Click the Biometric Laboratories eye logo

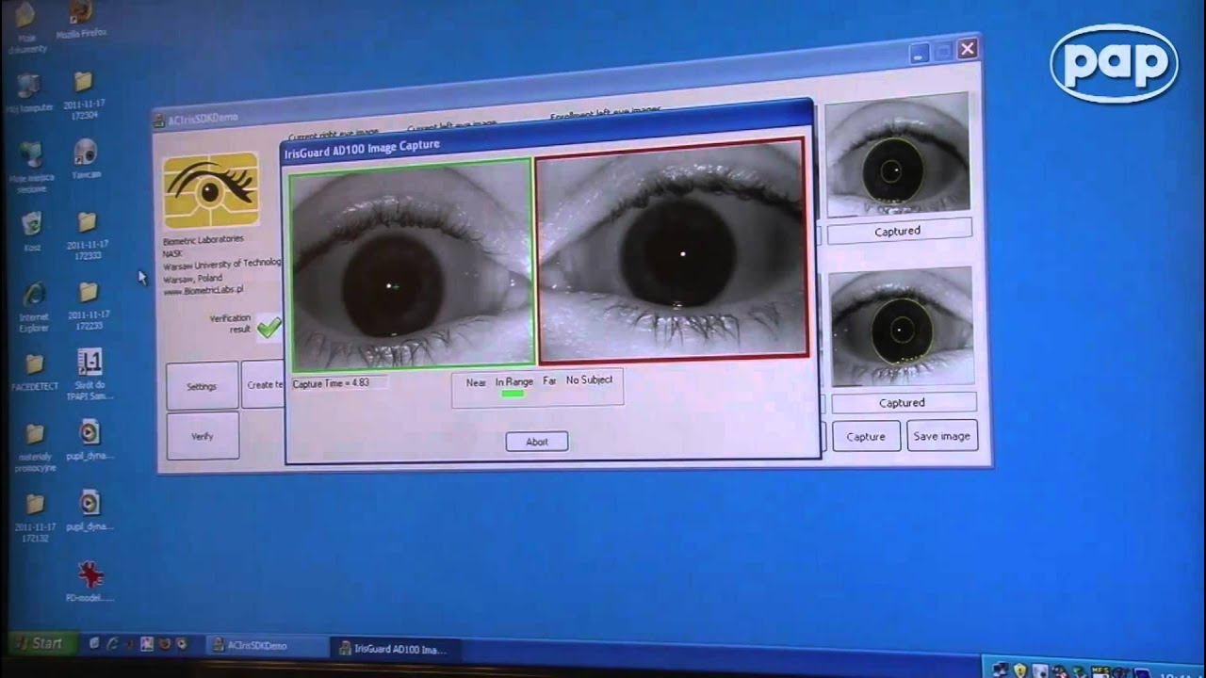210,191
